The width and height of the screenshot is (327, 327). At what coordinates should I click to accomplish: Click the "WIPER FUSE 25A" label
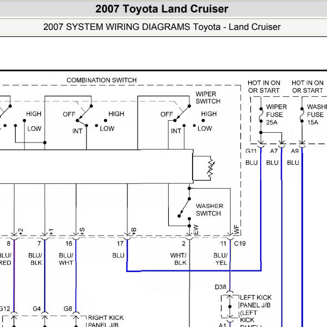276,114
